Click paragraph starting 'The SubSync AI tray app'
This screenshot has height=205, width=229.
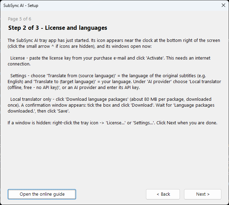[114, 43]
